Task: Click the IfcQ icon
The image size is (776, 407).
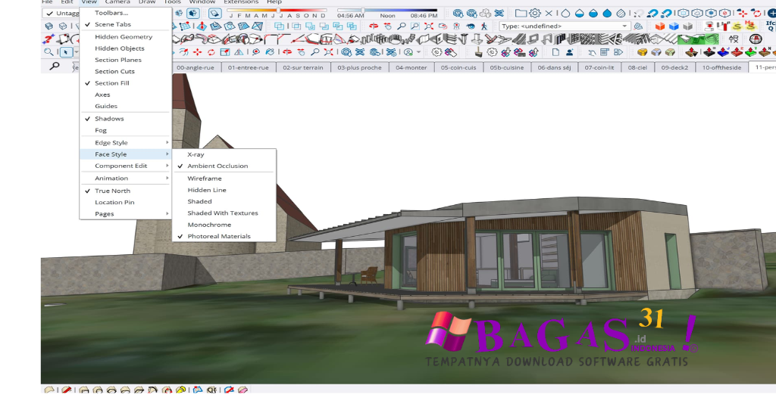Action: pyautogui.click(x=771, y=26)
